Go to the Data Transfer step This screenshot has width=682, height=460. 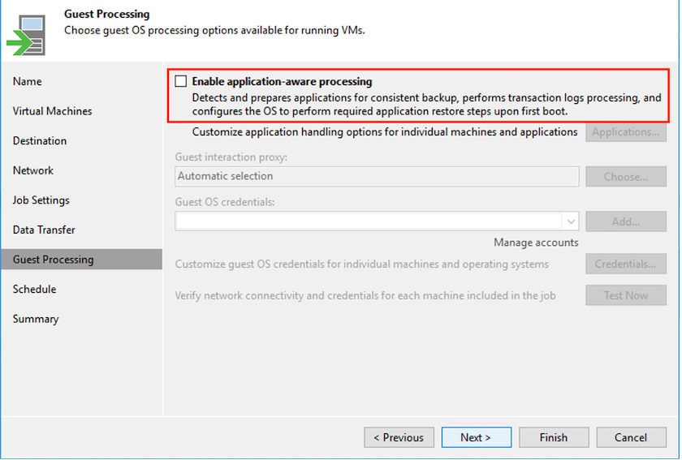click(x=44, y=230)
